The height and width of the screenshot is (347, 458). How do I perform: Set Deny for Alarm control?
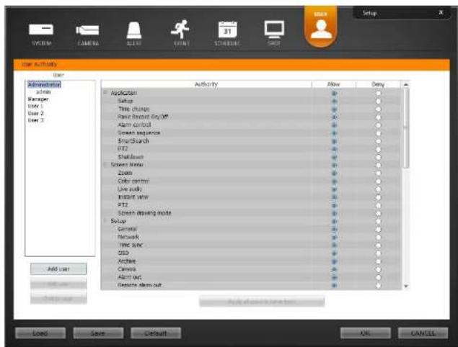(x=378, y=125)
